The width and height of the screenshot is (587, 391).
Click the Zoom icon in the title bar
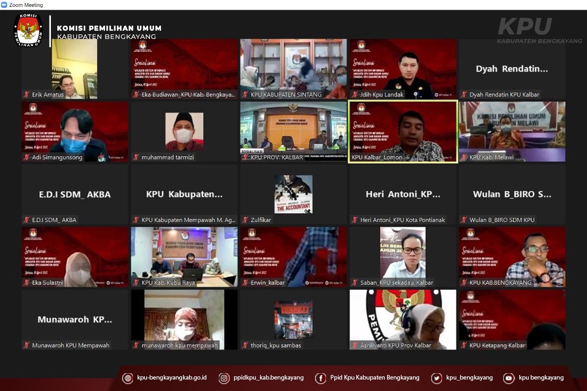tap(4, 5)
